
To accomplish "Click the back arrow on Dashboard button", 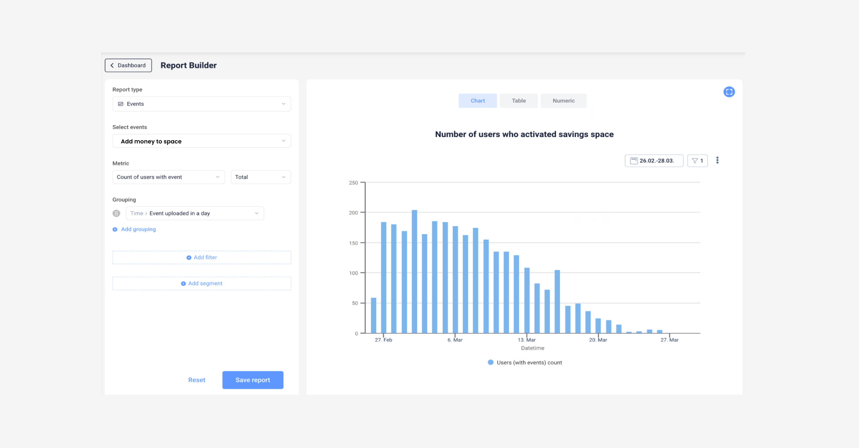I will coord(112,65).
